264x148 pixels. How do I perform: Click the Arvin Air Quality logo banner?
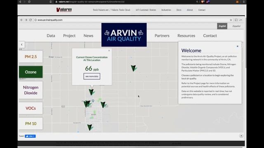(124, 35)
